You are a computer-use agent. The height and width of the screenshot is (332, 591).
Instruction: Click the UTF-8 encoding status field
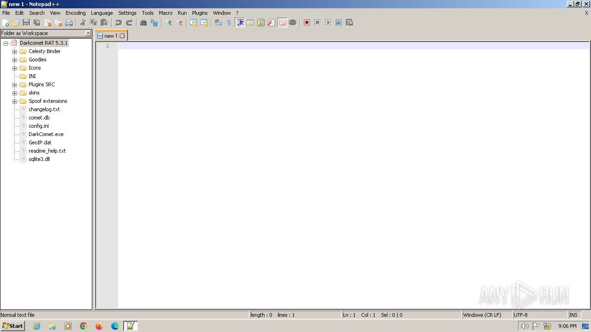(x=540, y=315)
